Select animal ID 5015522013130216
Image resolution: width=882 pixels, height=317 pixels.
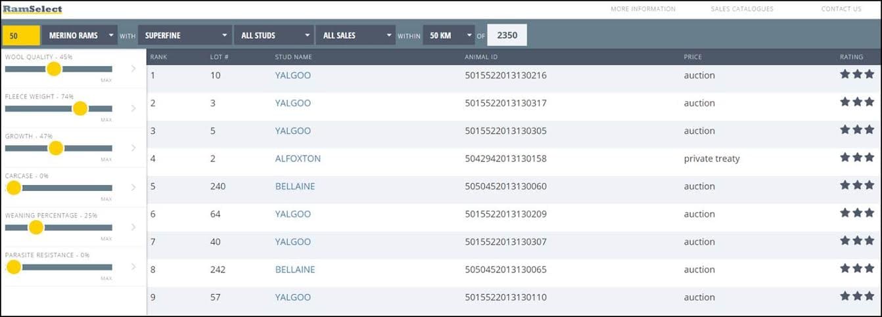tap(505, 75)
